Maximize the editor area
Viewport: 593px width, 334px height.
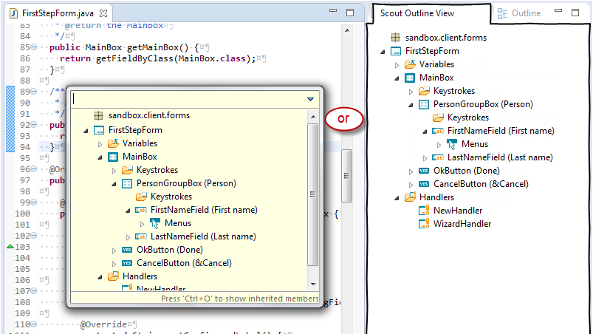(350, 13)
